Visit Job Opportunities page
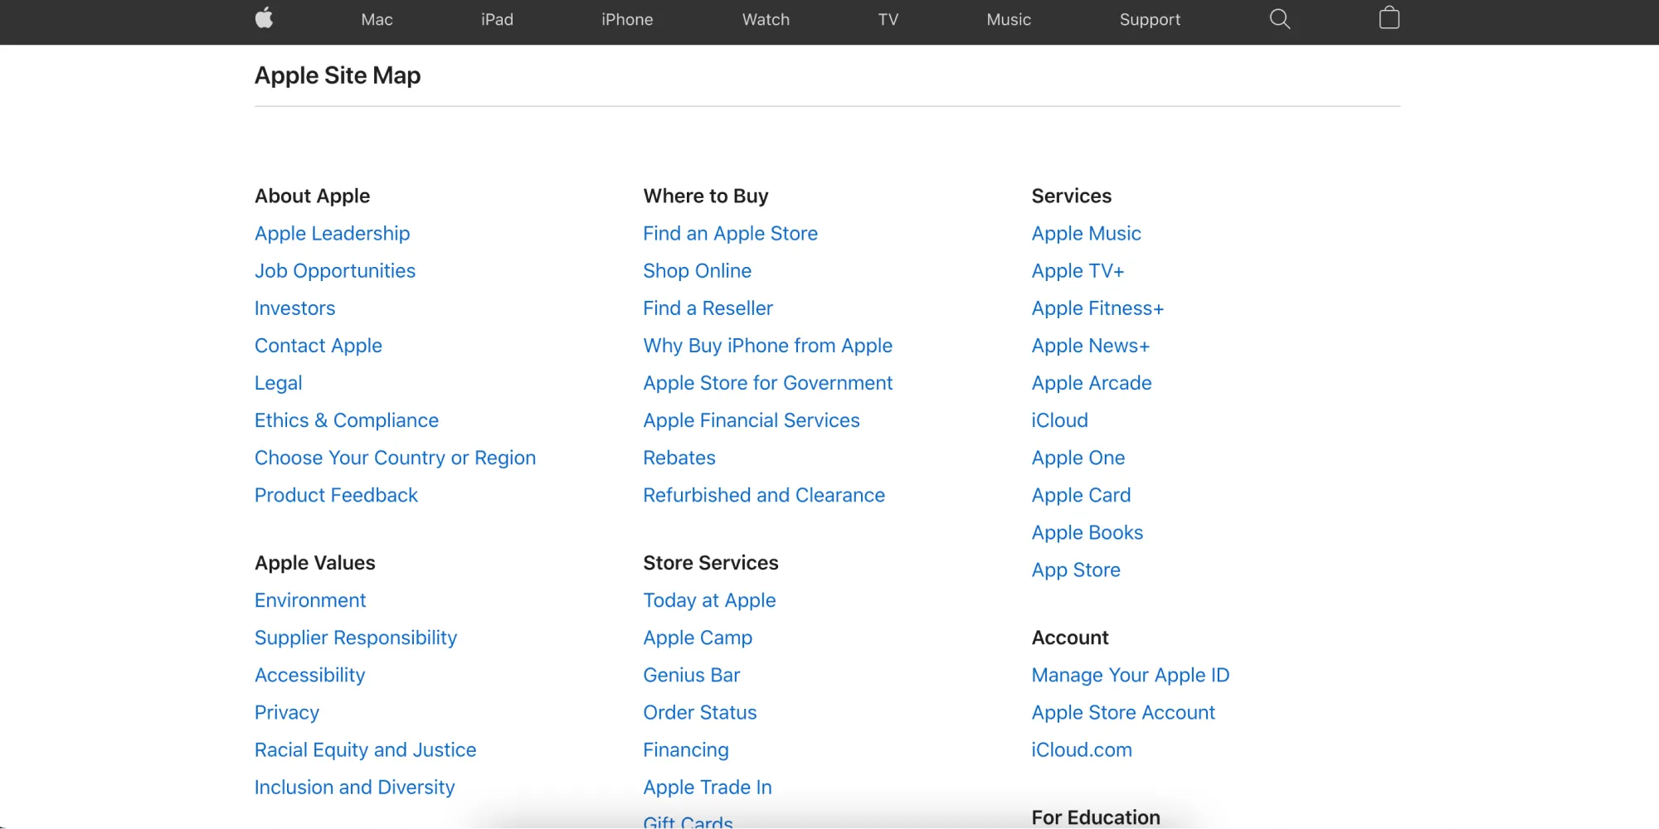This screenshot has width=1659, height=829. click(x=335, y=271)
